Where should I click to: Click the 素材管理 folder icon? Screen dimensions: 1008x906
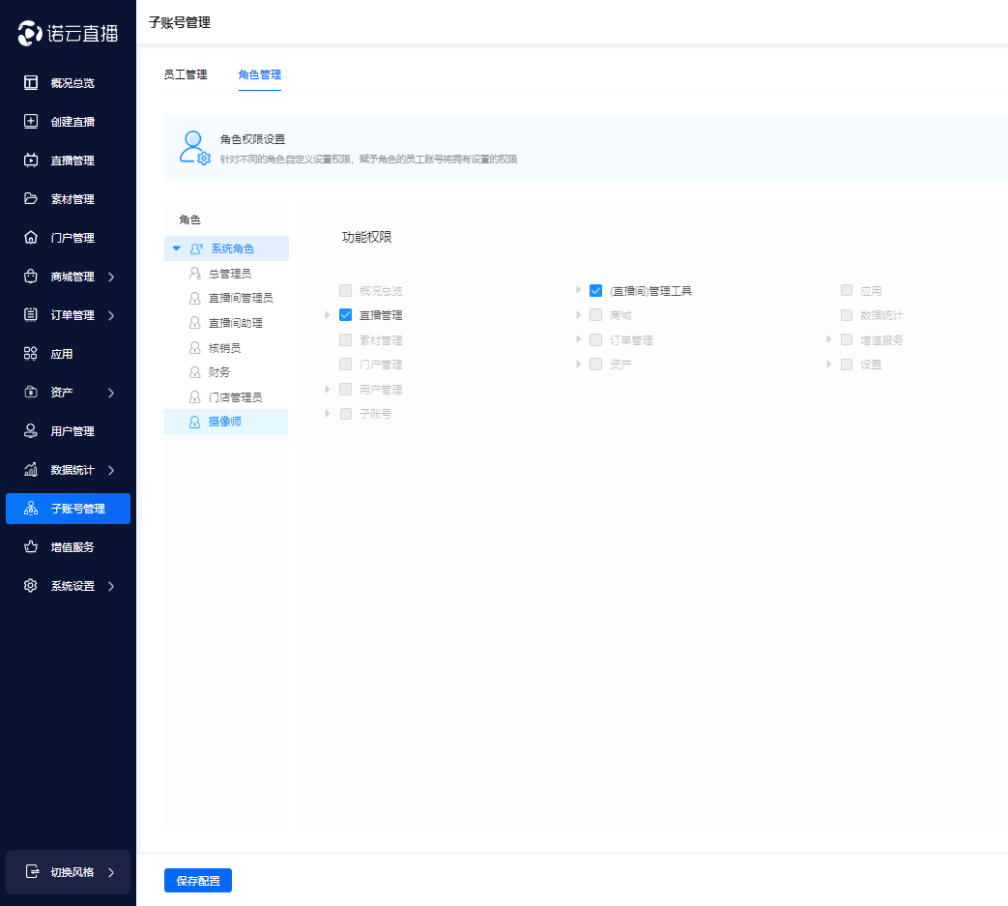(x=31, y=199)
